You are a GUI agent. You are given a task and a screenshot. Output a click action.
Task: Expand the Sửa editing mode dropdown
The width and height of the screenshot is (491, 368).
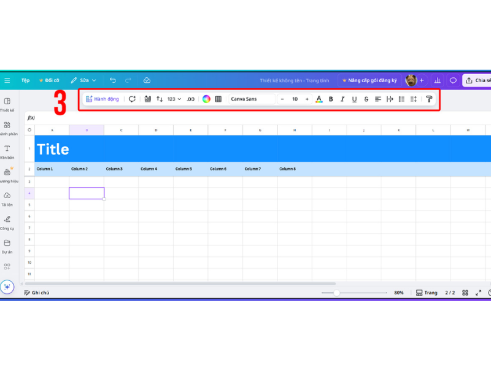(83, 80)
